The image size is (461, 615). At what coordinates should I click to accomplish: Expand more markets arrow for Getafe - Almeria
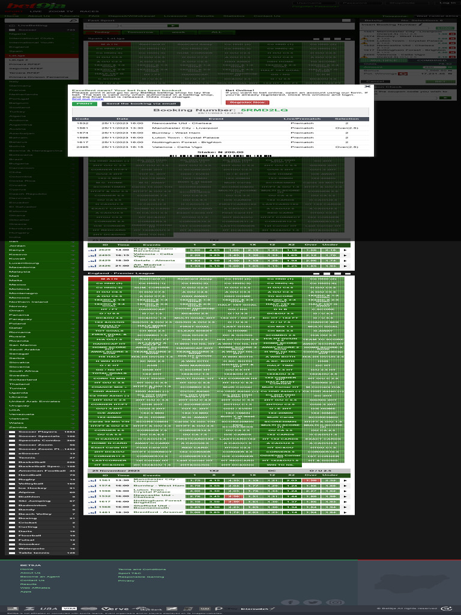click(345, 261)
